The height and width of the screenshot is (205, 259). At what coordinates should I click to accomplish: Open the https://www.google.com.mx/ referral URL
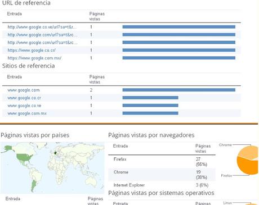[x=34, y=58]
